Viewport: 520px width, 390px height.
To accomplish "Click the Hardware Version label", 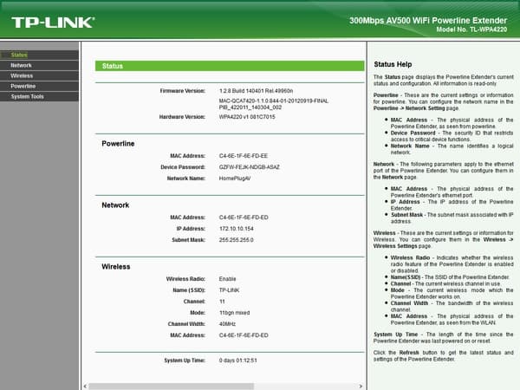I will pos(182,117).
